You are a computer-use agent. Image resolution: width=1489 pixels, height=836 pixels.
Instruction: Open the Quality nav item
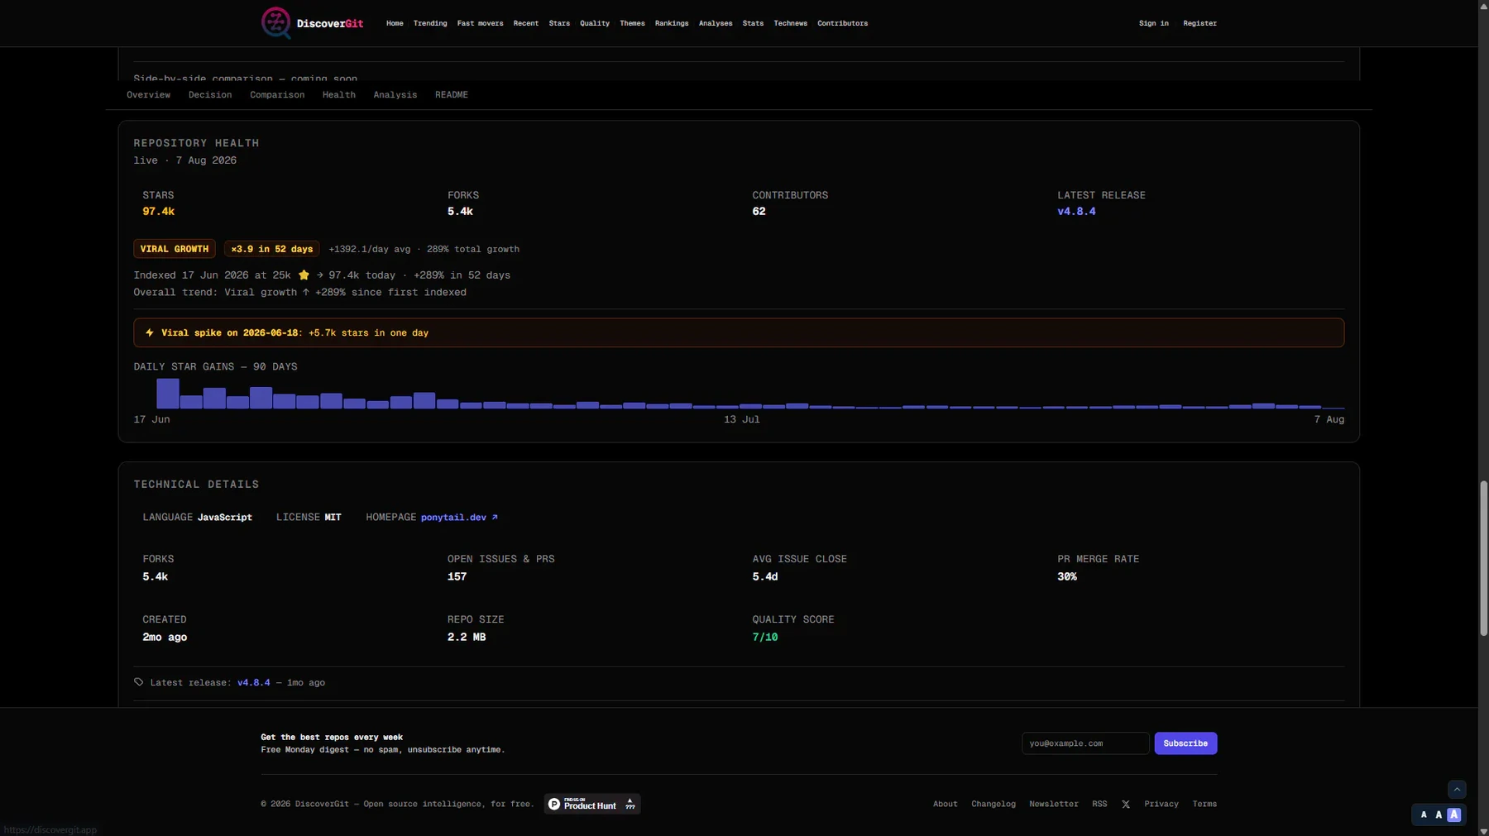(595, 23)
